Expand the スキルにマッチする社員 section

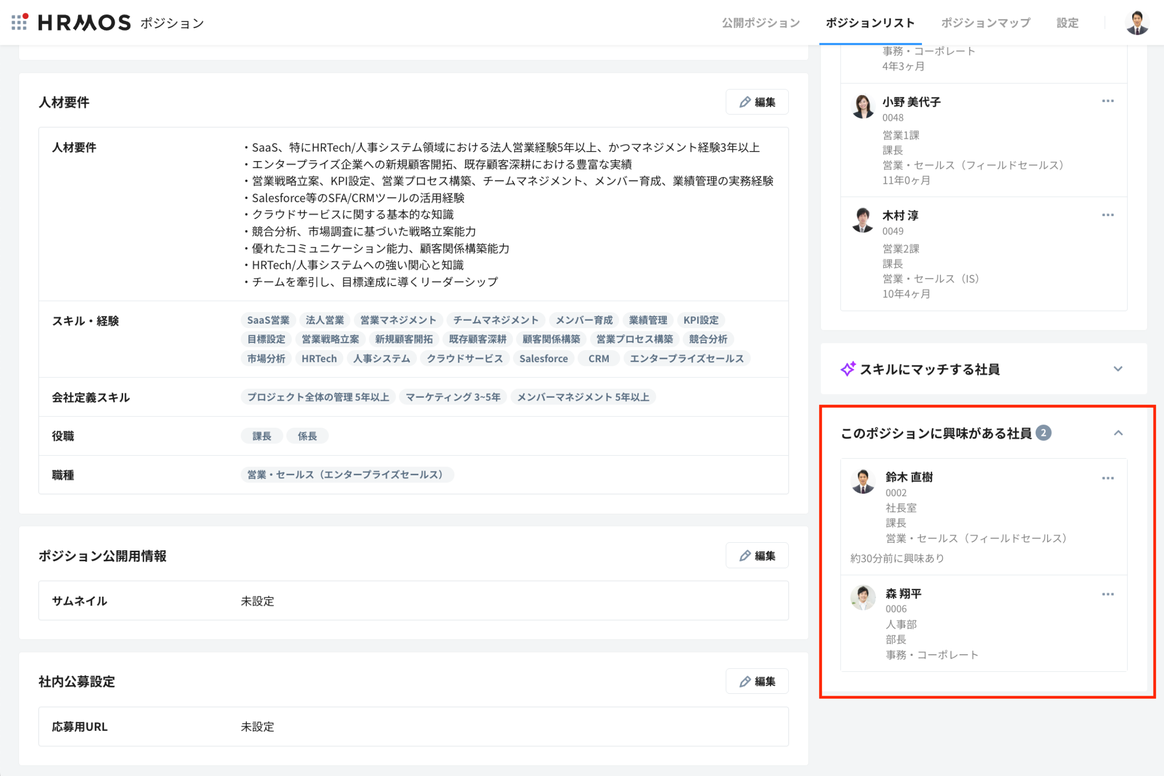pyautogui.click(x=1117, y=369)
